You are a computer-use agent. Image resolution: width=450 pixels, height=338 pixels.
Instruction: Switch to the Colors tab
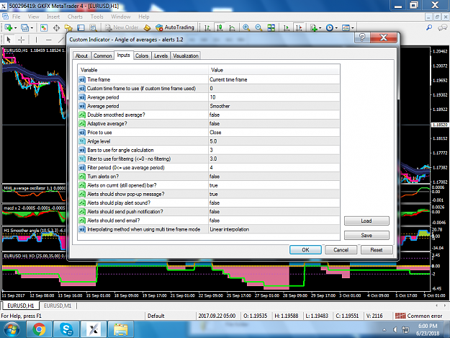tap(142, 55)
